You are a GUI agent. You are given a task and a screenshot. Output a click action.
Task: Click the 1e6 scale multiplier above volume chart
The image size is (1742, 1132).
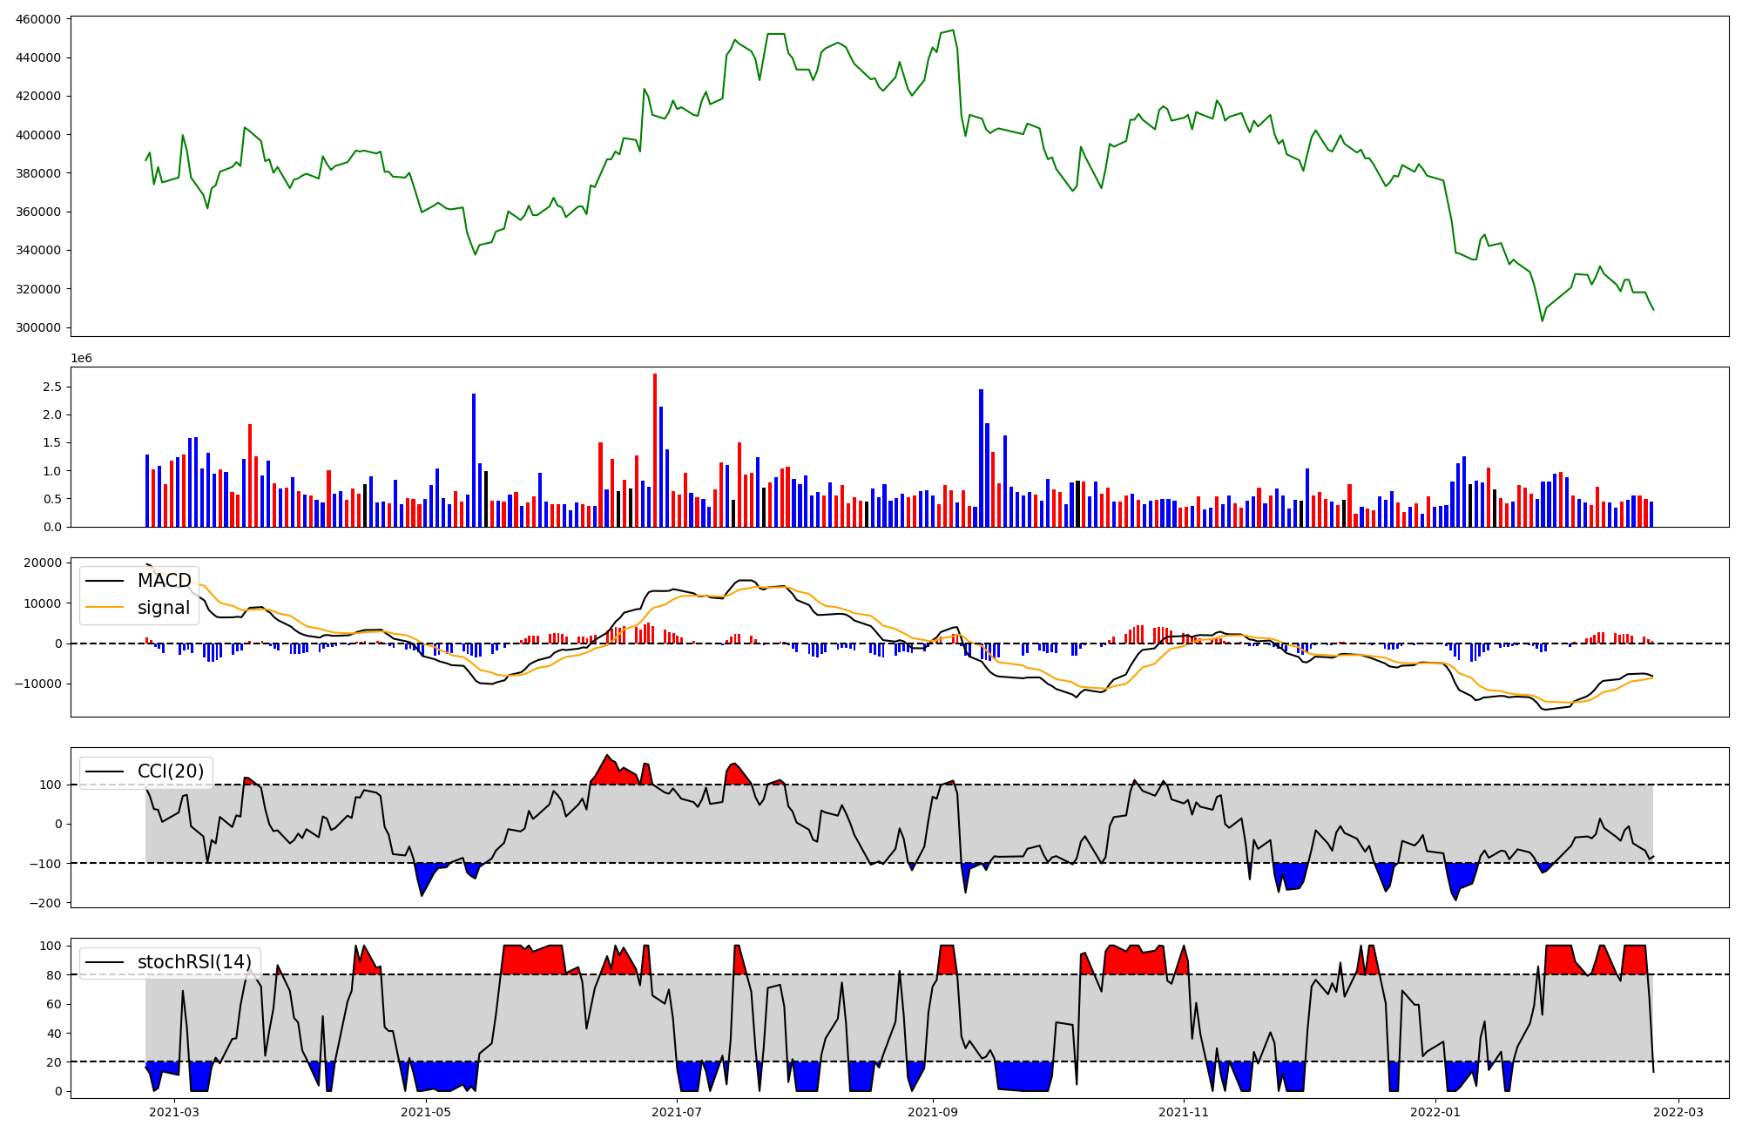[x=81, y=359]
